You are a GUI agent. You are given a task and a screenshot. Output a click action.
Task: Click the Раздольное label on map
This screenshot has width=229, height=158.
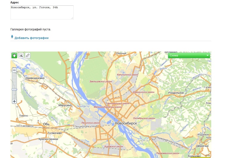176,93
